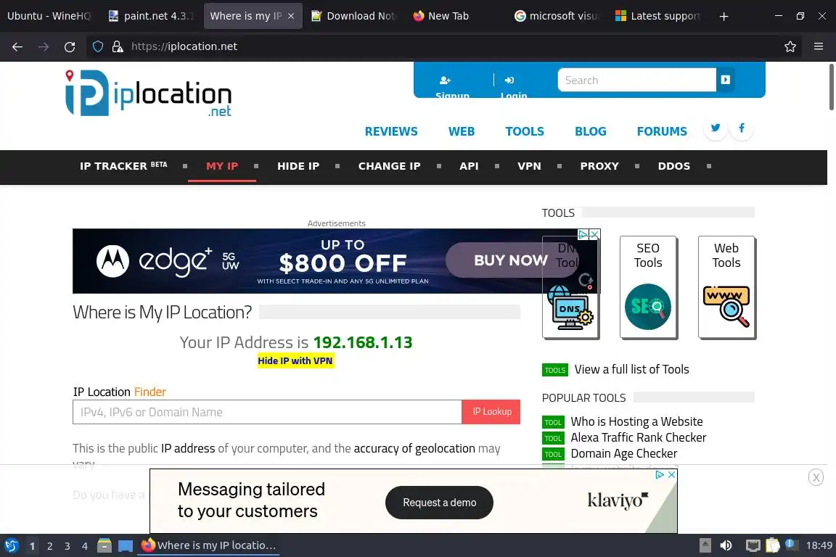Bookmark this page with the star icon
The height and width of the screenshot is (557, 836).
coord(790,46)
